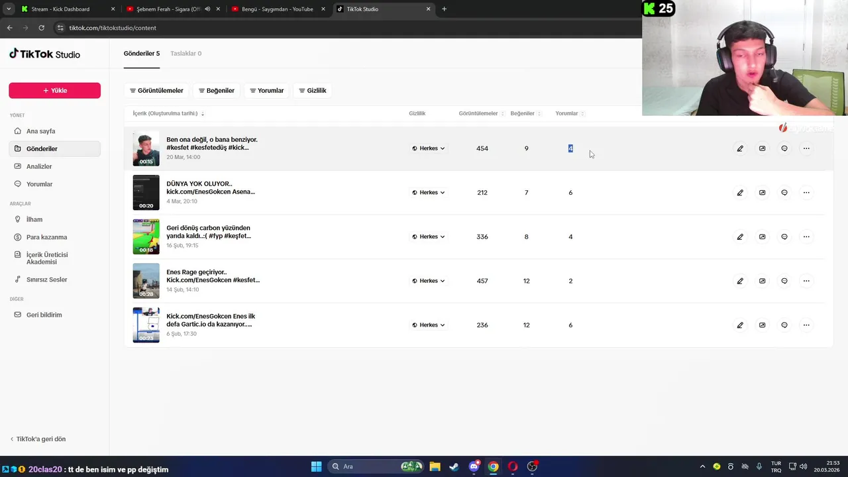The width and height of the screenshot is (848, 477).
Task: Open comments icon for "Geri dönüş carbon" post
Action: pyautogui.click(x=784, y=237)
